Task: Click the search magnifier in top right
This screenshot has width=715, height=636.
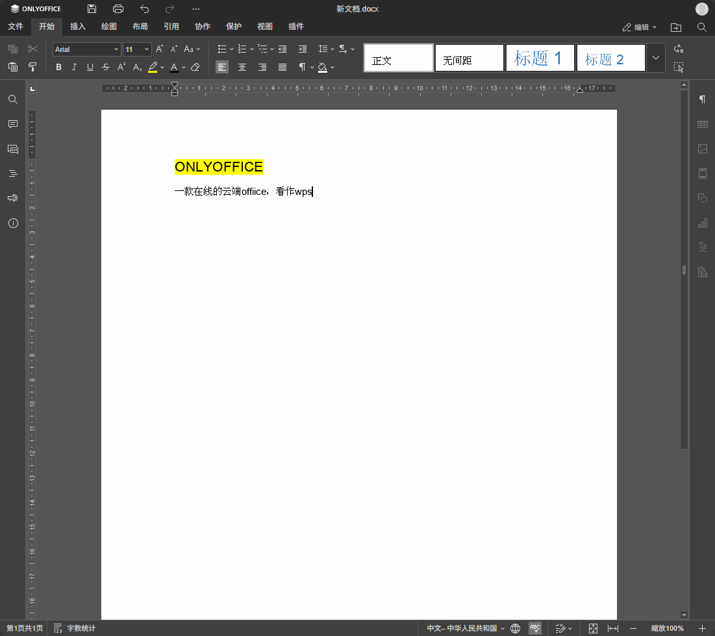Action: pyautogui.click(x=702, y=27)
